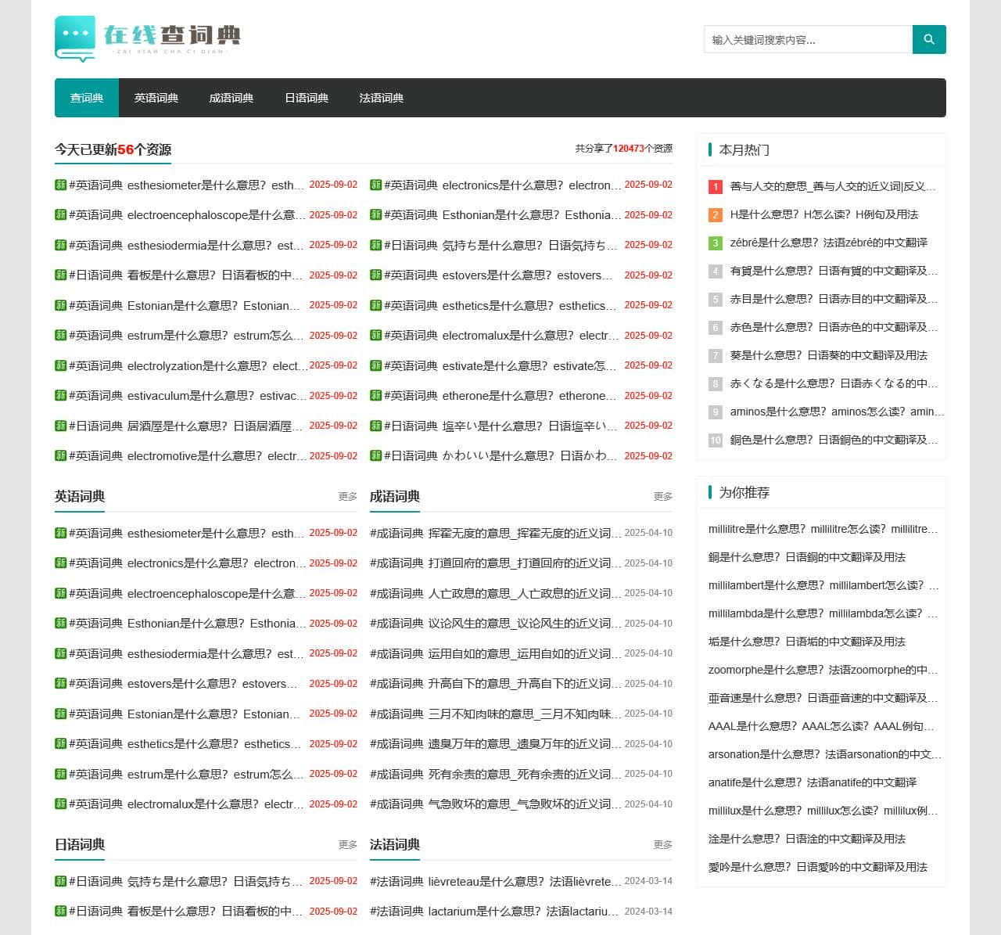The image size is (1001, 935).
Task: Switch to the 英语词典 navigation tab
Action: [x=156, y=98]
